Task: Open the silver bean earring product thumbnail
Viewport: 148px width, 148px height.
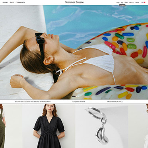Action: click(x=102, y=126)
